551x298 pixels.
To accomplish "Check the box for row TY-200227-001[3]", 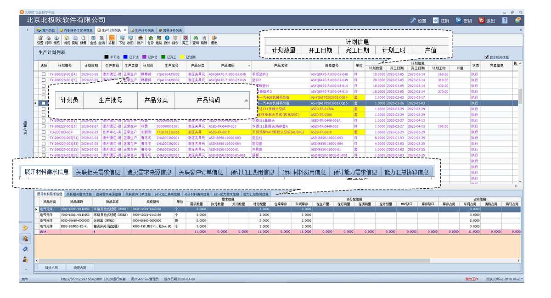I will (44, 126).
